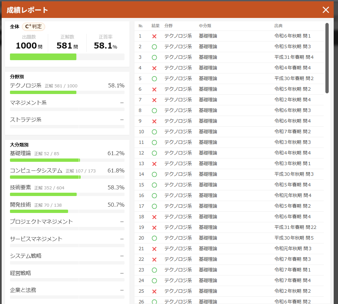The image size is (338, 304).
Task: Select the 令和6年秋期 問1 source
Action: (292, 36)
